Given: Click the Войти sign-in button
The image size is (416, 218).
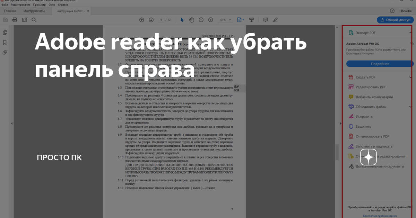Looking at the screenshot, I should [x=406, y=11].
